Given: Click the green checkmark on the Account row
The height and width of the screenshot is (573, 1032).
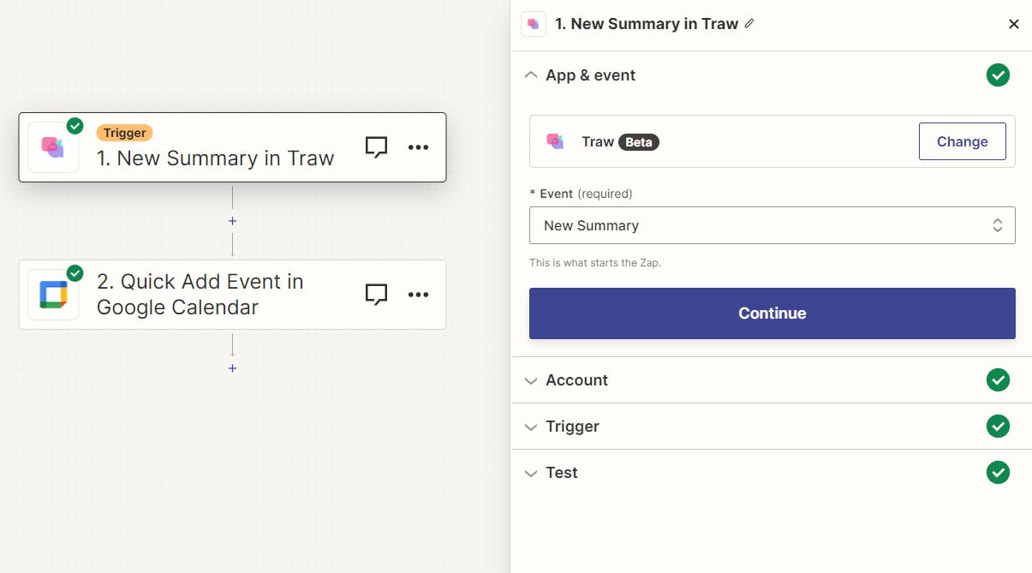Looking at the screenshot, I should pos(998,380).
